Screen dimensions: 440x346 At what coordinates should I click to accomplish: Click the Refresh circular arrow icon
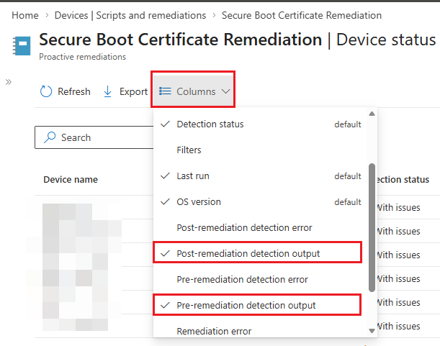click(47, 91)
